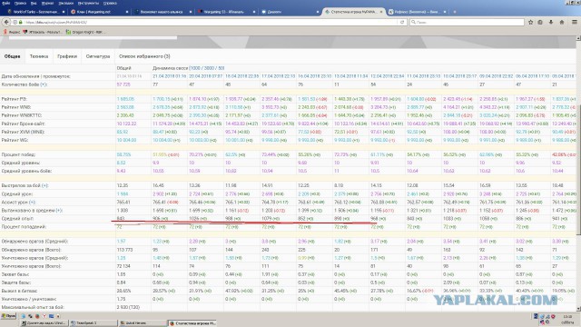Bookmark this page with the star icon
This screenshot has width=581, height=327.
click(530, 22)
